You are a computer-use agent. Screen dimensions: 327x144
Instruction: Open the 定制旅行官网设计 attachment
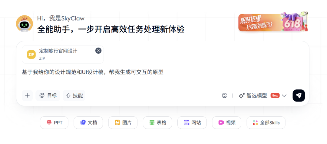63,54
